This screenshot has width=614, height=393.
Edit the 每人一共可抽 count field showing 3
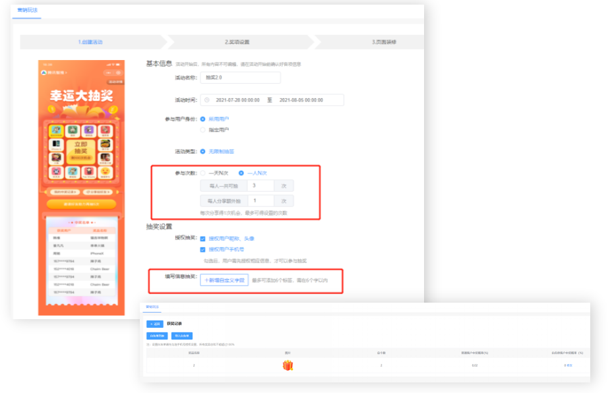click(261, 185)
